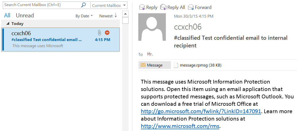Switch to the All mail filter
Screen dimensions: 297x131
[7, 16]
